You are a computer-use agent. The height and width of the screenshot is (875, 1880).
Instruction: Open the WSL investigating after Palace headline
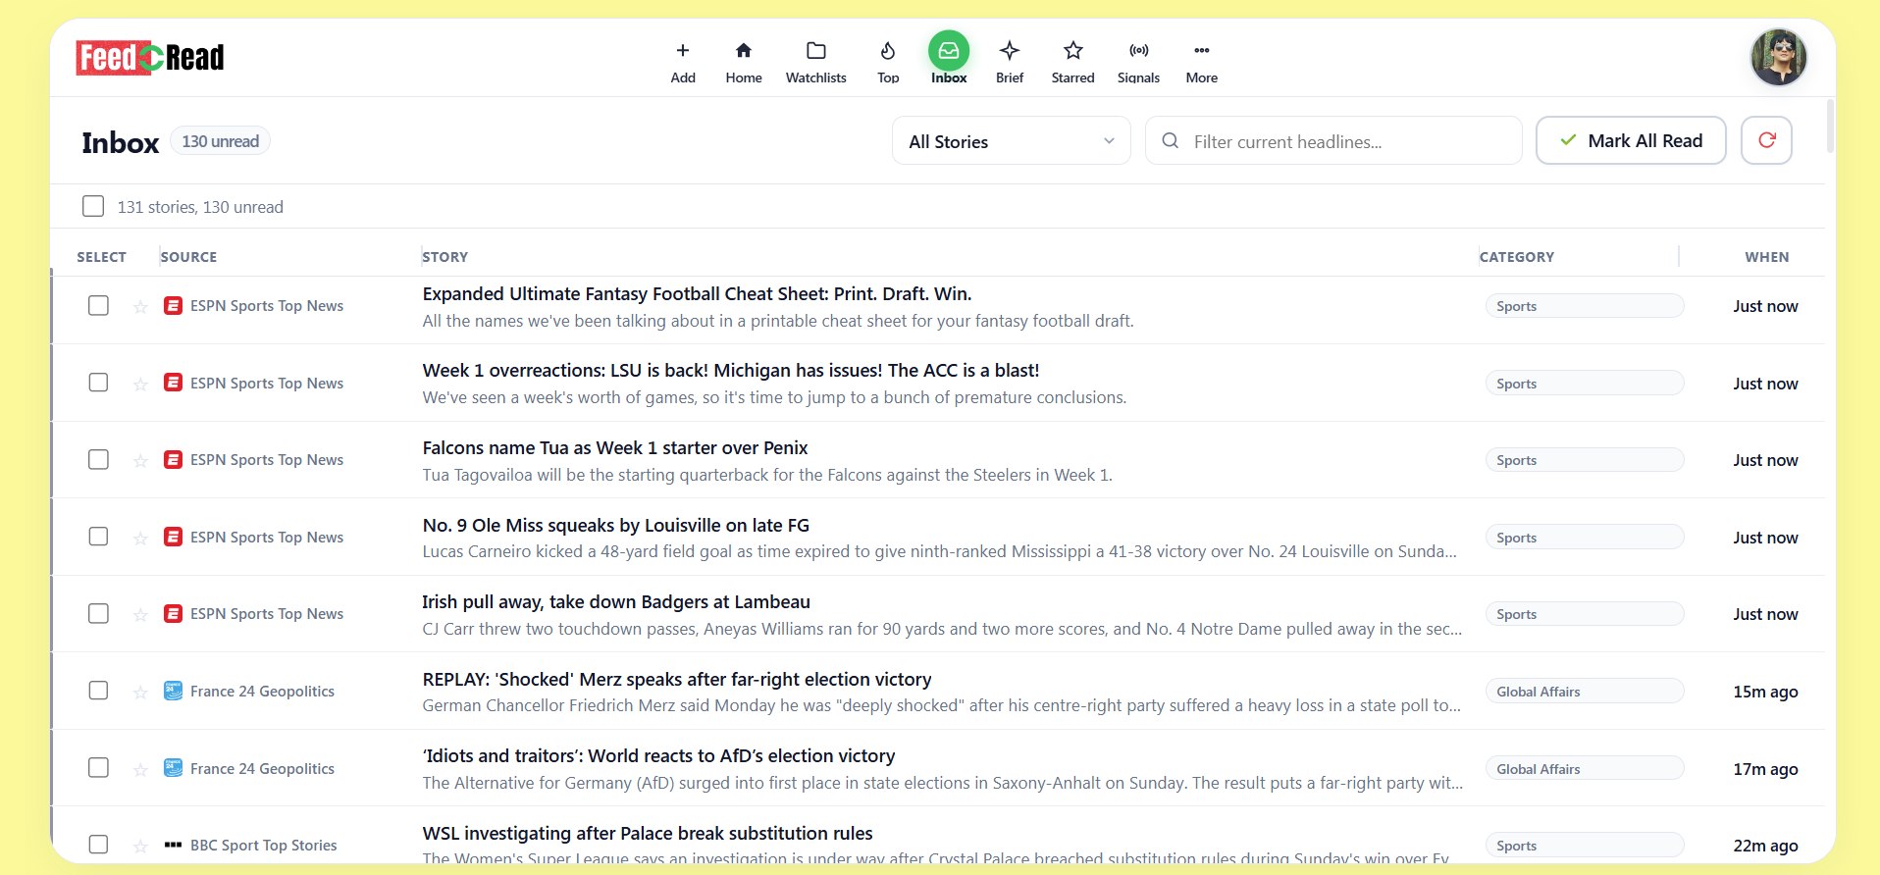pos(648,834)
